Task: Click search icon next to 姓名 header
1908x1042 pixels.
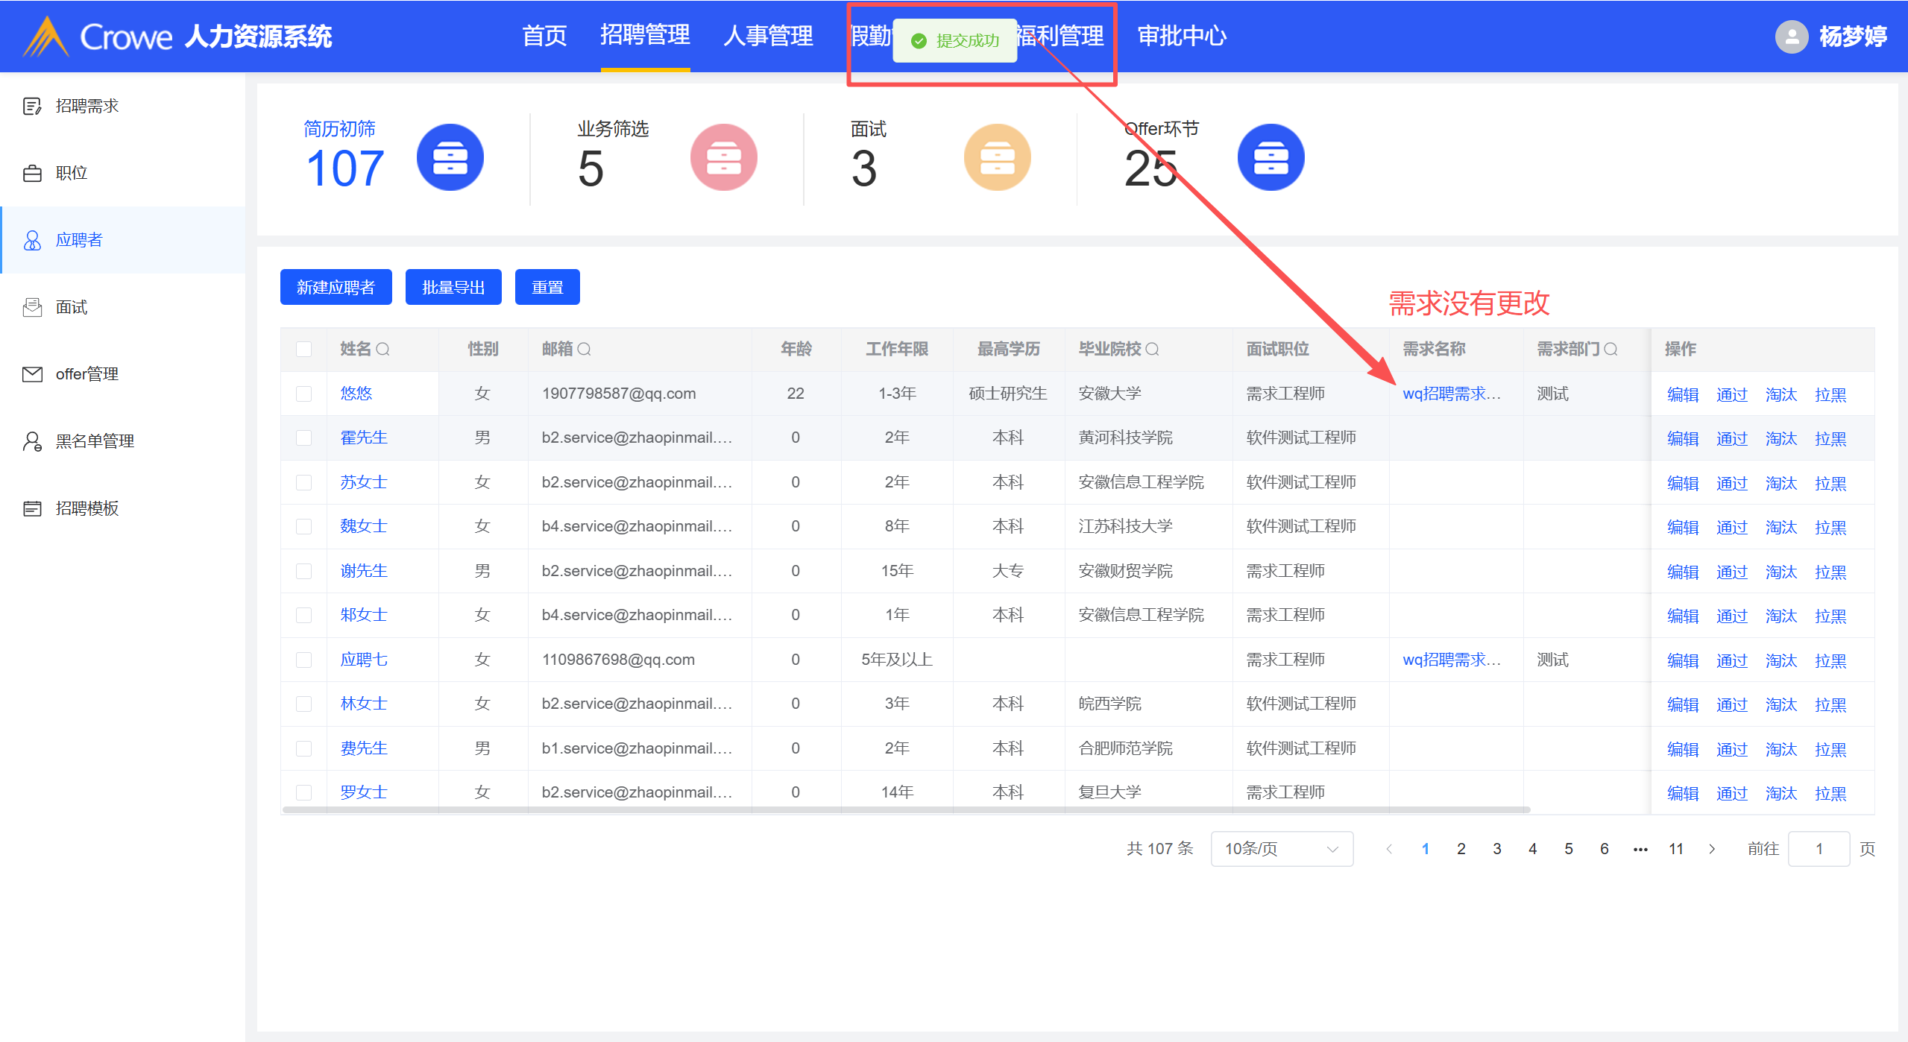Action: coord(383,349)
